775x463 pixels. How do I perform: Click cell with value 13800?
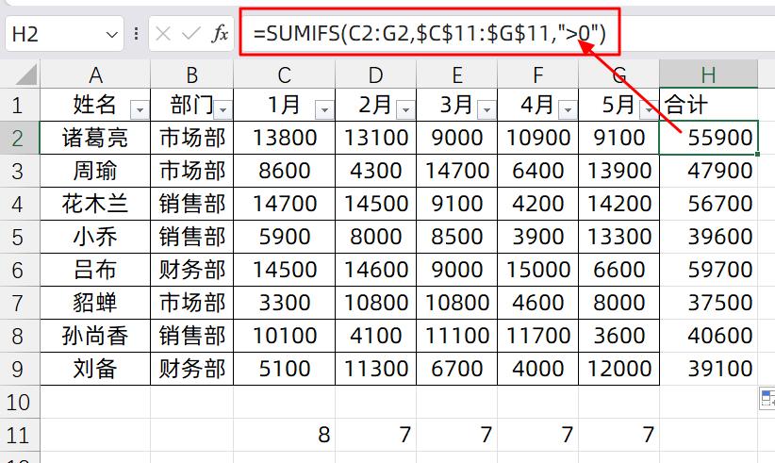(284, 138)
